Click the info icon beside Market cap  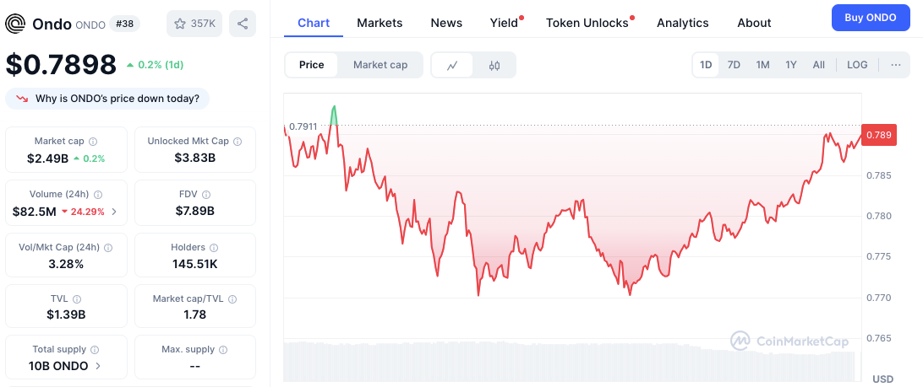click(93, 142)
